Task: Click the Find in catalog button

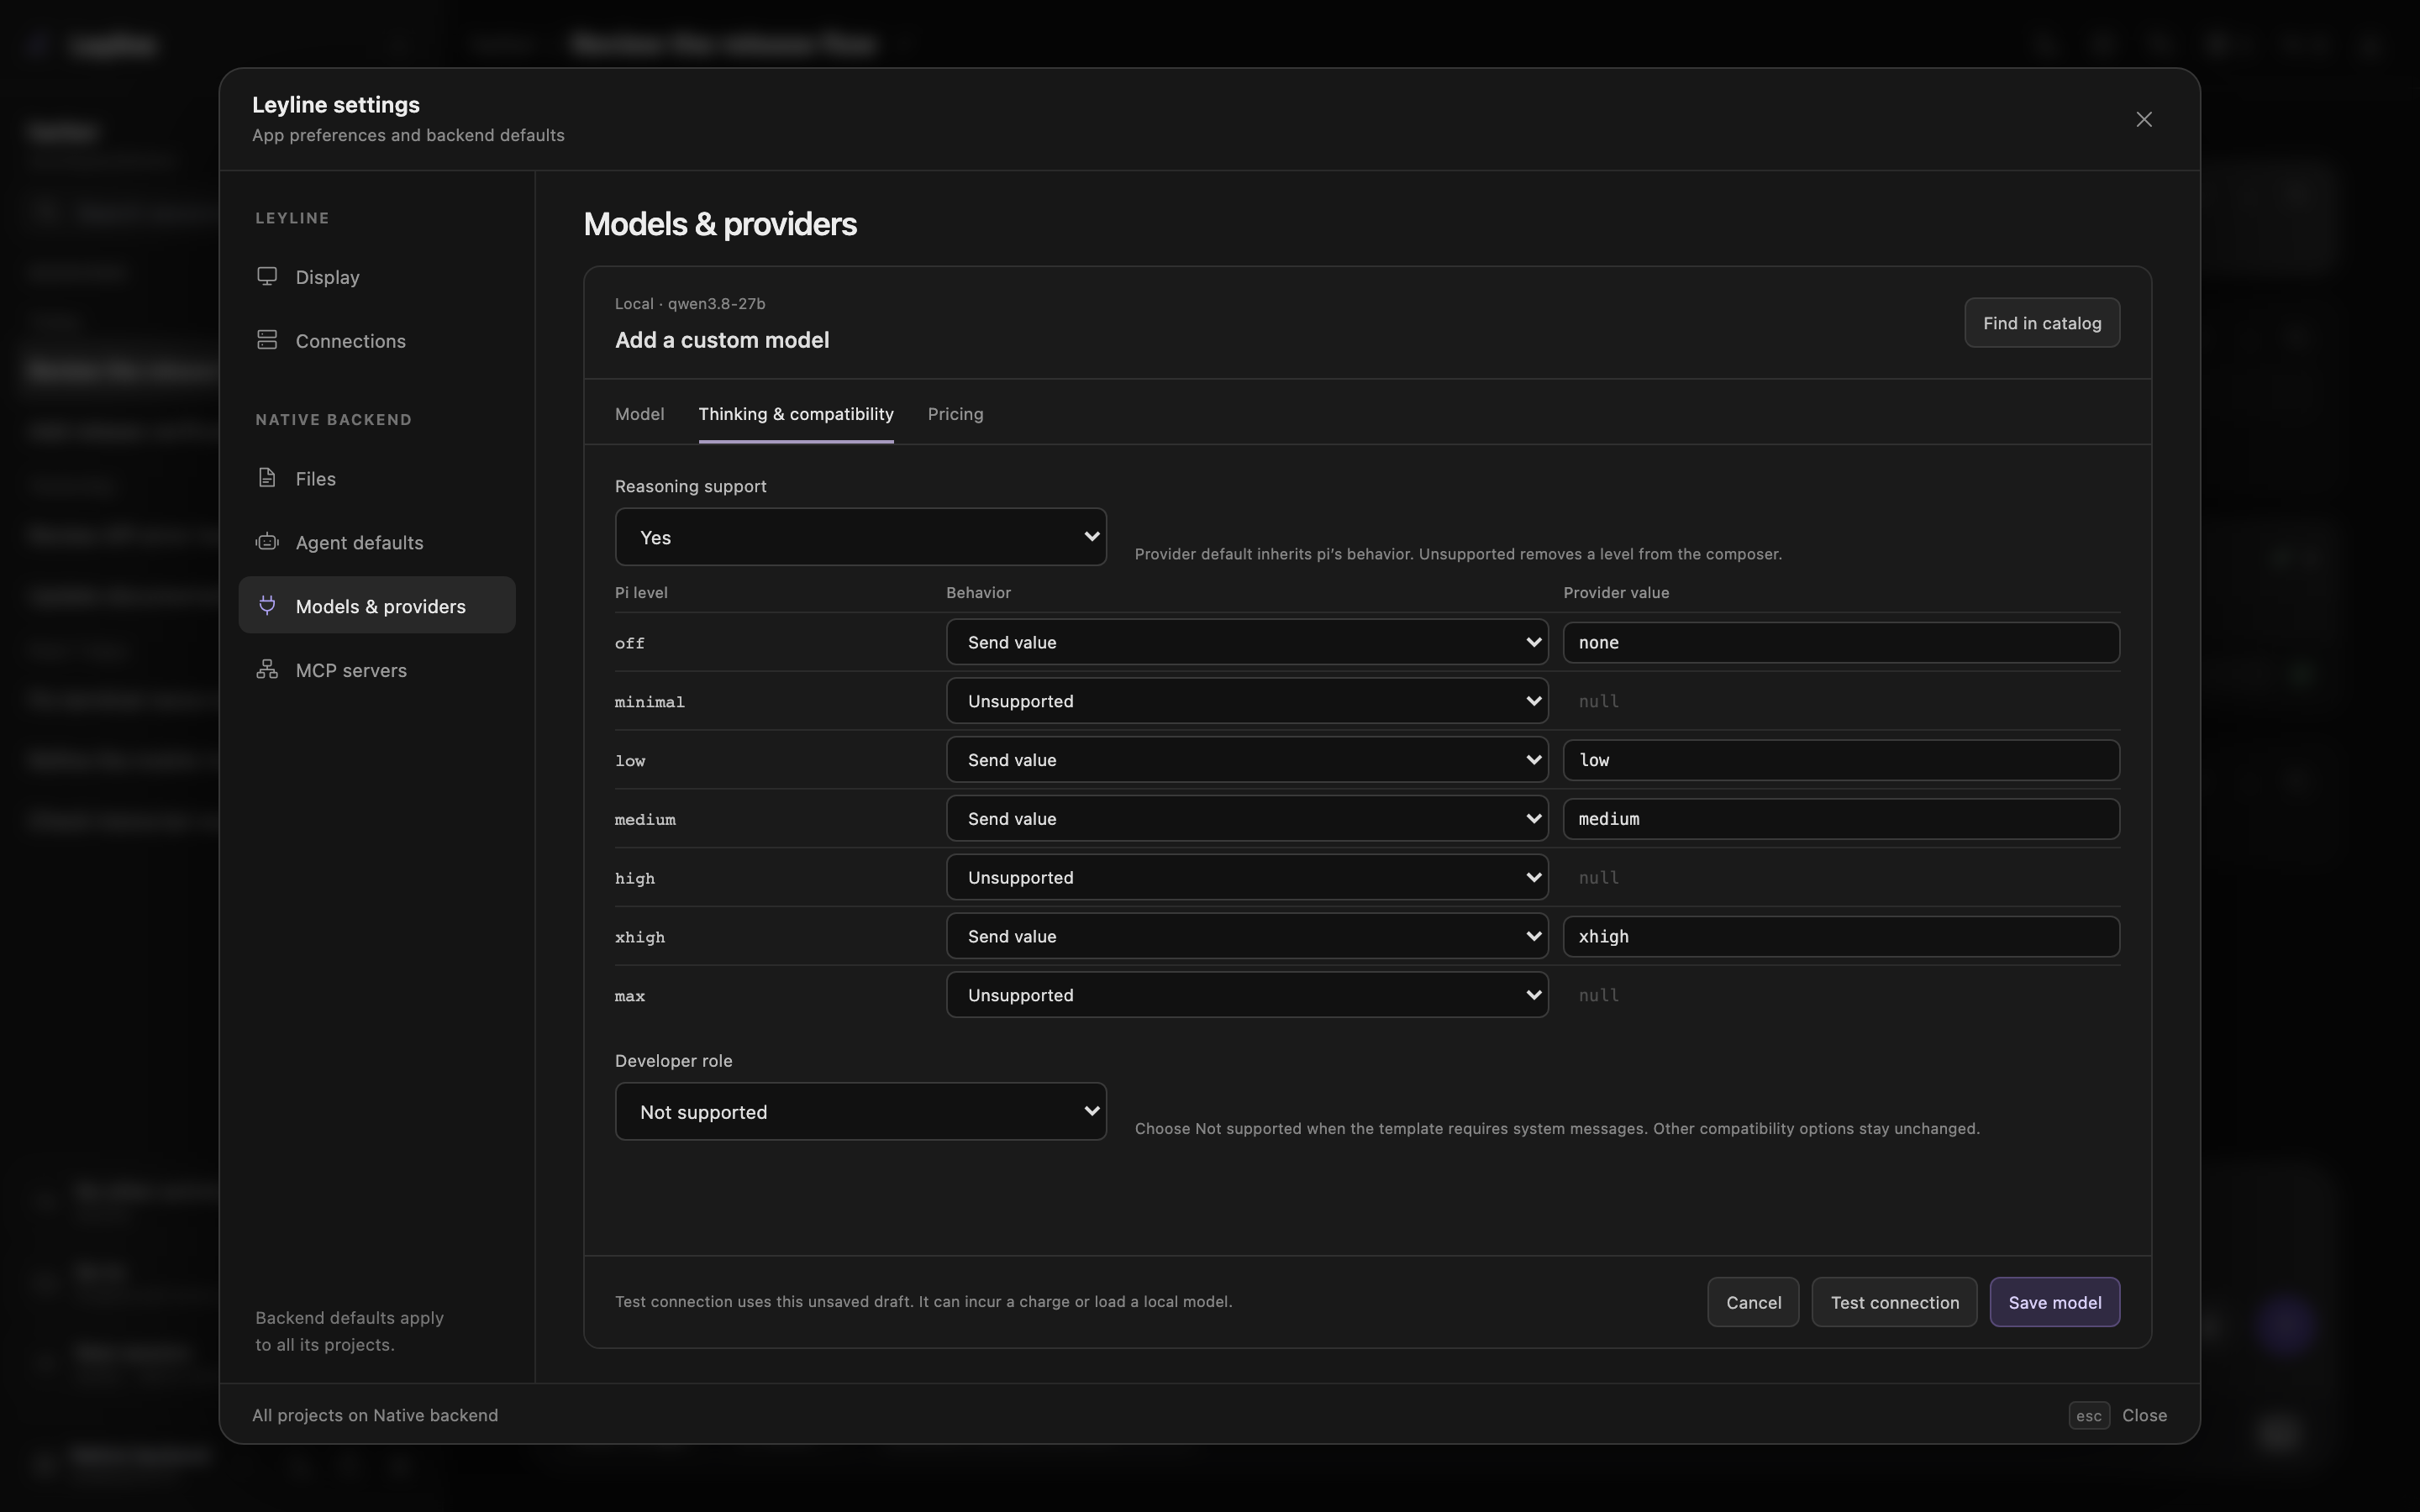Action: point(2042,323)
